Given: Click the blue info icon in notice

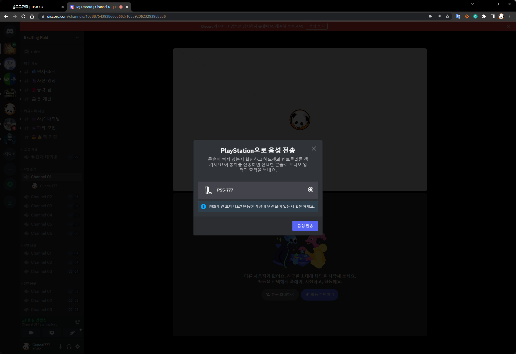Looking at the screenshot, I should tap(203, 207).
